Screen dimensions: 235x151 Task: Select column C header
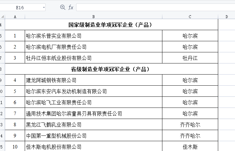[x=190, y=16]
